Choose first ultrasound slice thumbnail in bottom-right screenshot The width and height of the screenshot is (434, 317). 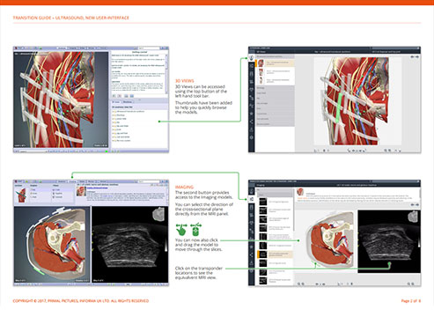[x=263, y=202]
